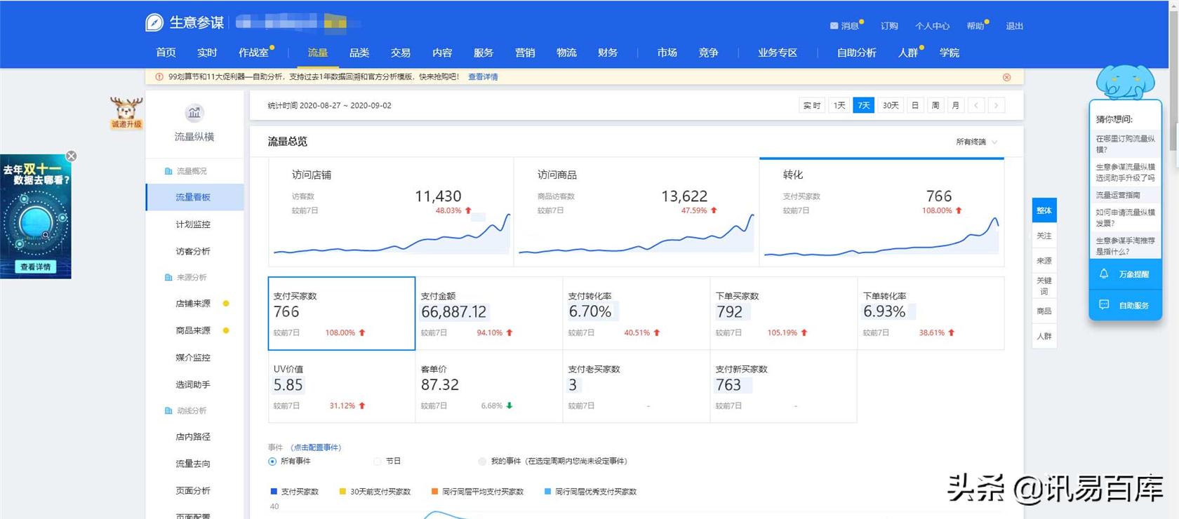Open the 竞争 navigation tab
Viewport: 1179px width, 519px height.
[x=708, y=53]
